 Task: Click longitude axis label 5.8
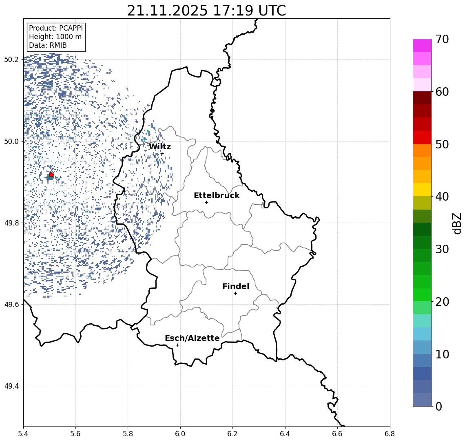click(x=128, y=434)
